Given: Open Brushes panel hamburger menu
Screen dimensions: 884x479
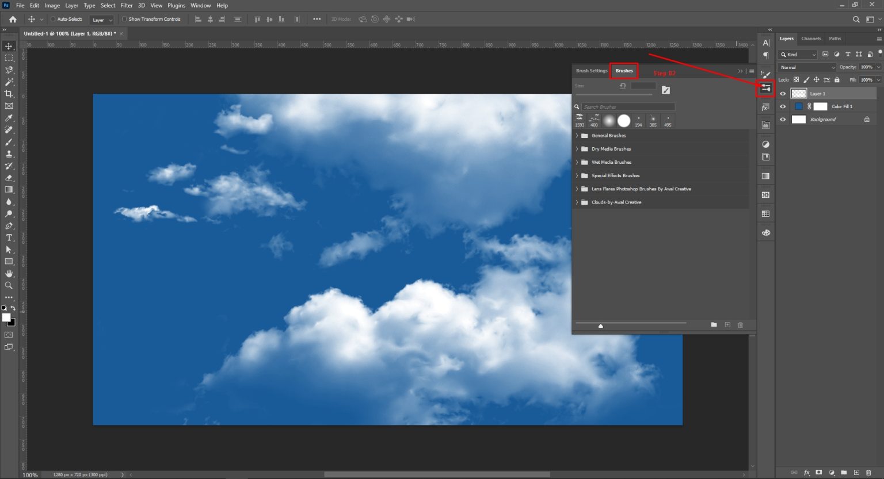Looking at the screenshot, I should coord(752,71).
